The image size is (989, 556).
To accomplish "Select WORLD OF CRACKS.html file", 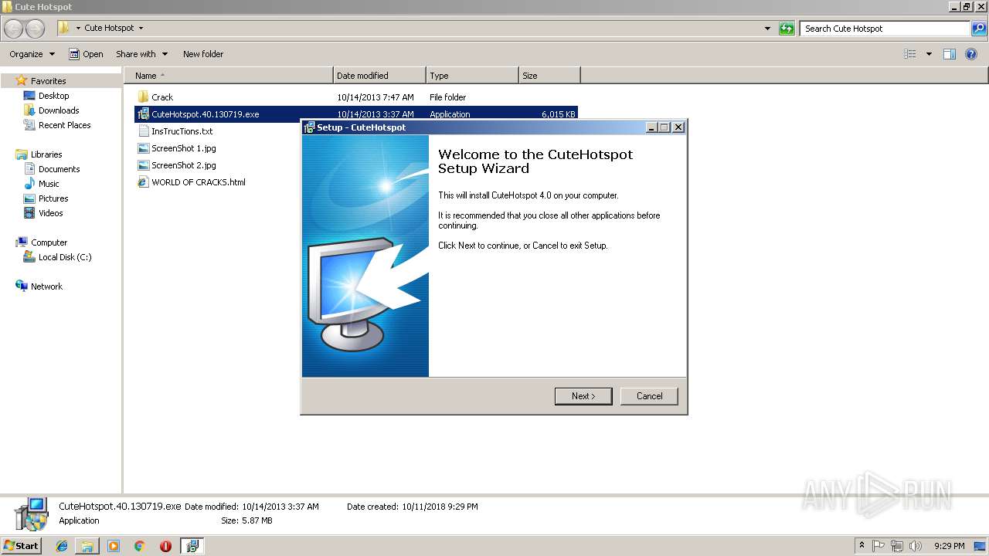I will coord(199,182).
